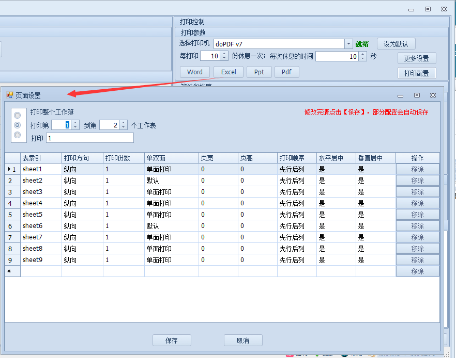Minimize the 页面设置 dialog
Screen dimensions: 456x358
click(401, 95)
